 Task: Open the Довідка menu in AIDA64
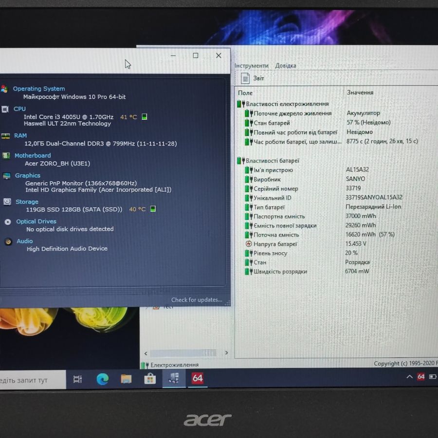click(x=286, y=66)
